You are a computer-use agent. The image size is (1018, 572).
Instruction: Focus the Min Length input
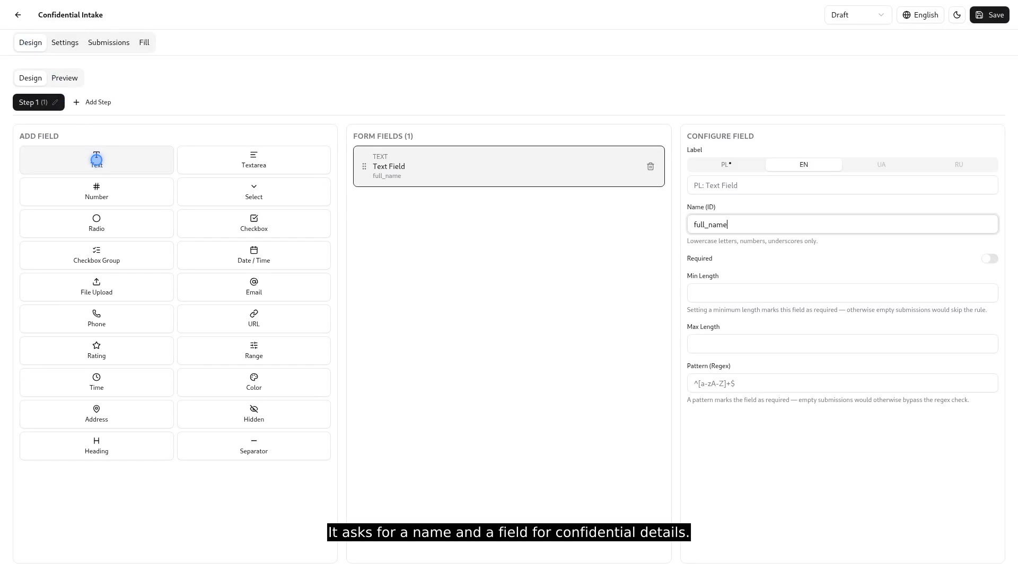coord(843,293)
